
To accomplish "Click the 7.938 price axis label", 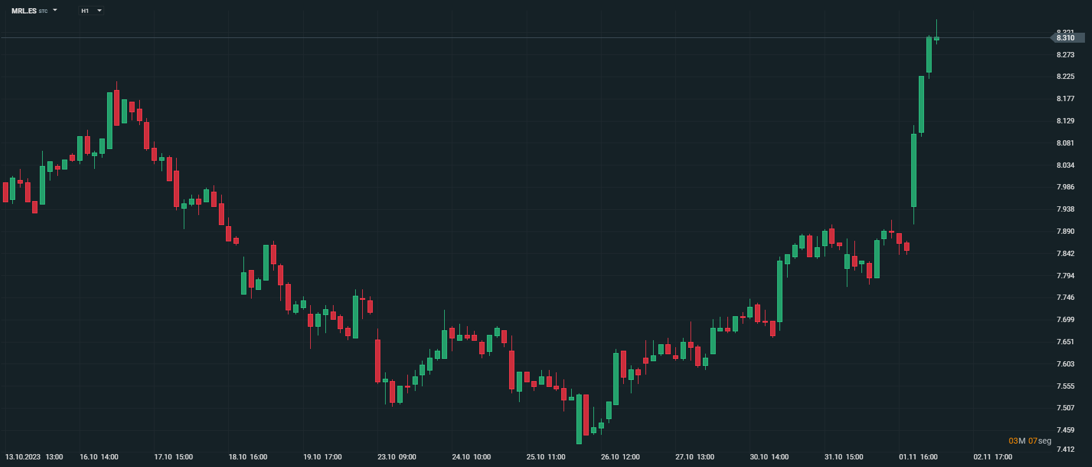I will [1065, 209].
